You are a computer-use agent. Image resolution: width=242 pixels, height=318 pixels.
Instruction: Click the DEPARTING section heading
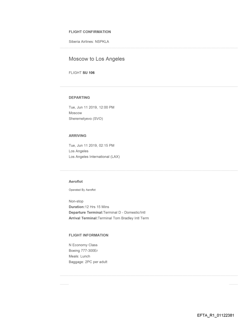(x=79, y=97)
